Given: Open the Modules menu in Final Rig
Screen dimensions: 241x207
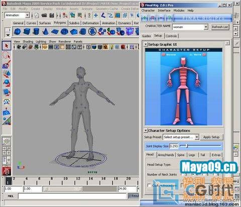Looking at the screenshot, I should point(179,11).
